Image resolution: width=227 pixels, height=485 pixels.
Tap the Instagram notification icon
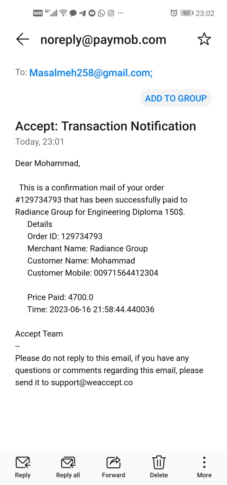111,13
